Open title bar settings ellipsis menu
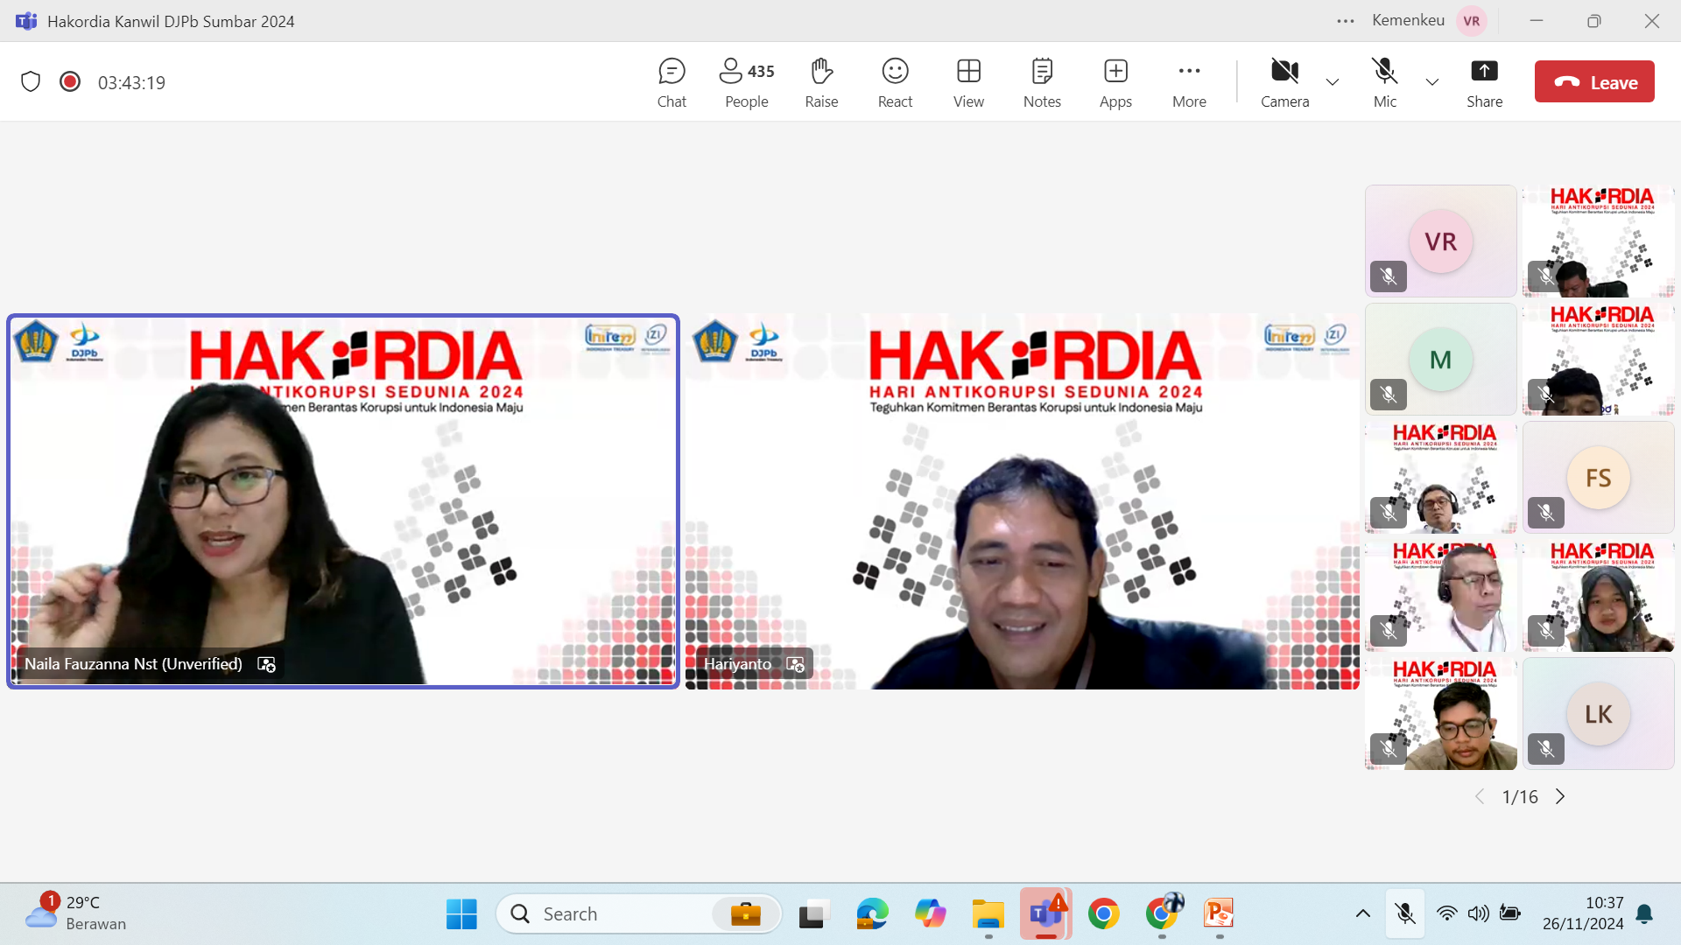The image size is (1681, 945). [x=1346, y=21]
